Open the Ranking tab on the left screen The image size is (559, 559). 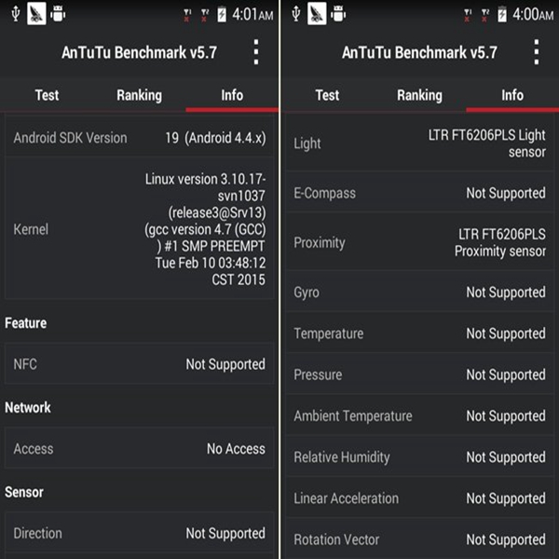point(139,95)
